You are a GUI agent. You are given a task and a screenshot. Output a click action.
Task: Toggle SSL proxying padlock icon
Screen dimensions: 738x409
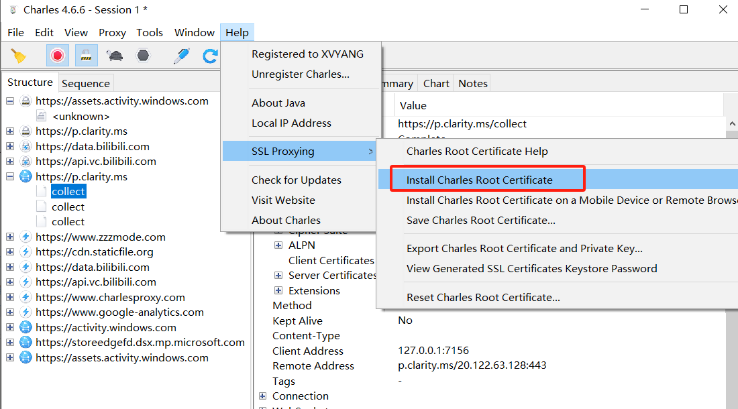pos(86,56)
